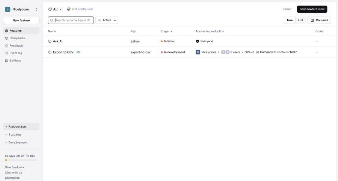
Task: Open the workspace switcher chevrons
Action: pyautogui.click(x=37, y=9)
